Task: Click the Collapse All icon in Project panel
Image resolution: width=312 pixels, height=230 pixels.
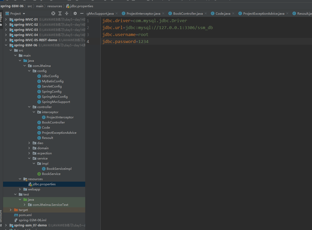Action: pos(67,13)
